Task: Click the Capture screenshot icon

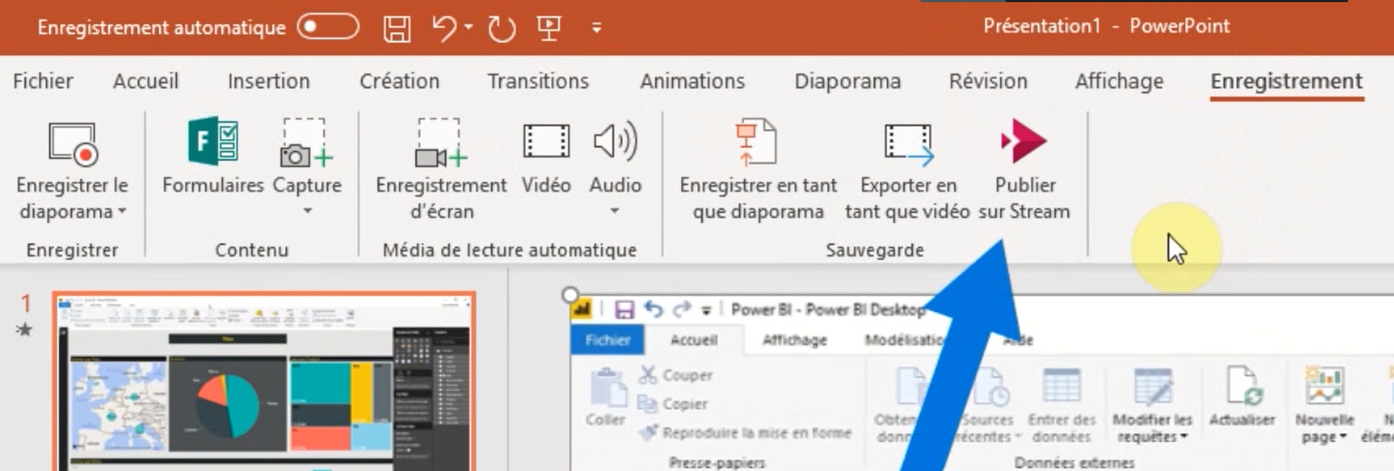Action: (x=307, y=143)
